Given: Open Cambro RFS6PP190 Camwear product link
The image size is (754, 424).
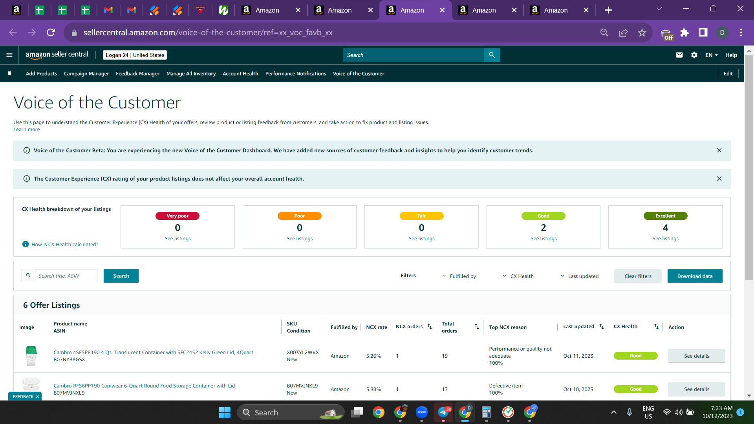Looking at the screenshot, I should pos(144,386).
